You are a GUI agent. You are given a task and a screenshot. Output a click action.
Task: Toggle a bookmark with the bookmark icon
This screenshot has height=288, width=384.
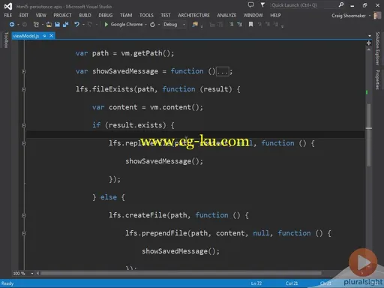tap(250, 24)
